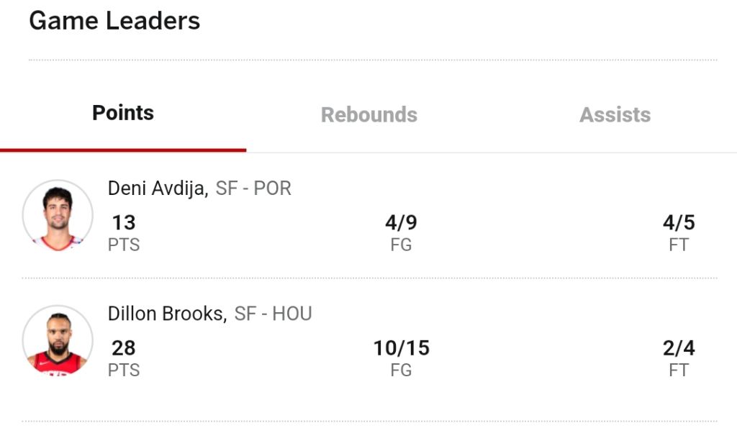
Task: Open Deni Avdija's headshot photo
Action: pos(58,215)
